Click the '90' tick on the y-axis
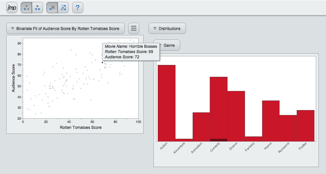Viewport: 326px width, 174px height. [19, 43]
